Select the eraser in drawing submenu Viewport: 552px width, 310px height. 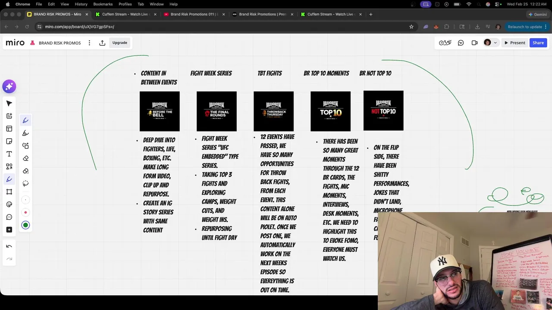25,158
